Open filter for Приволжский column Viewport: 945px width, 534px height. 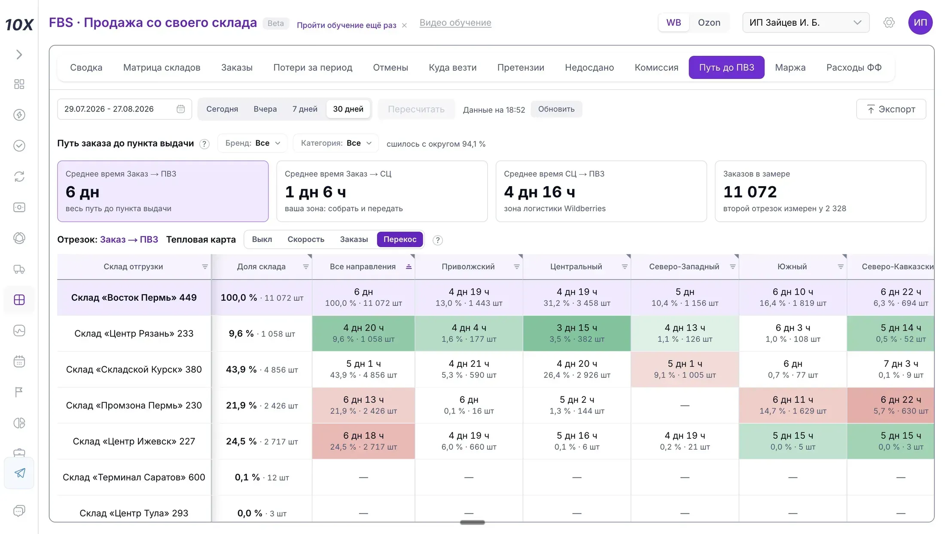tap(516, 267)
